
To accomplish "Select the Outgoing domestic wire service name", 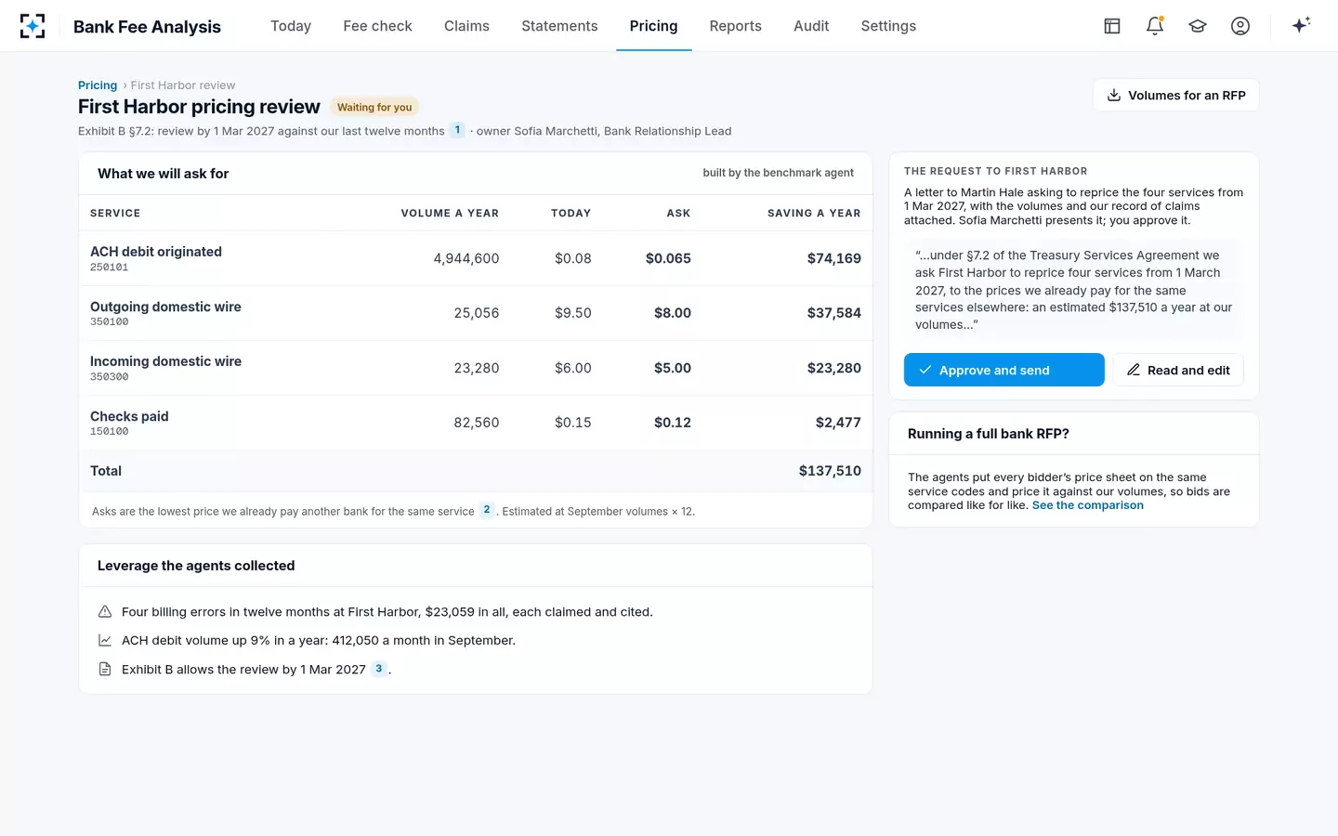I will click(165, 307).
